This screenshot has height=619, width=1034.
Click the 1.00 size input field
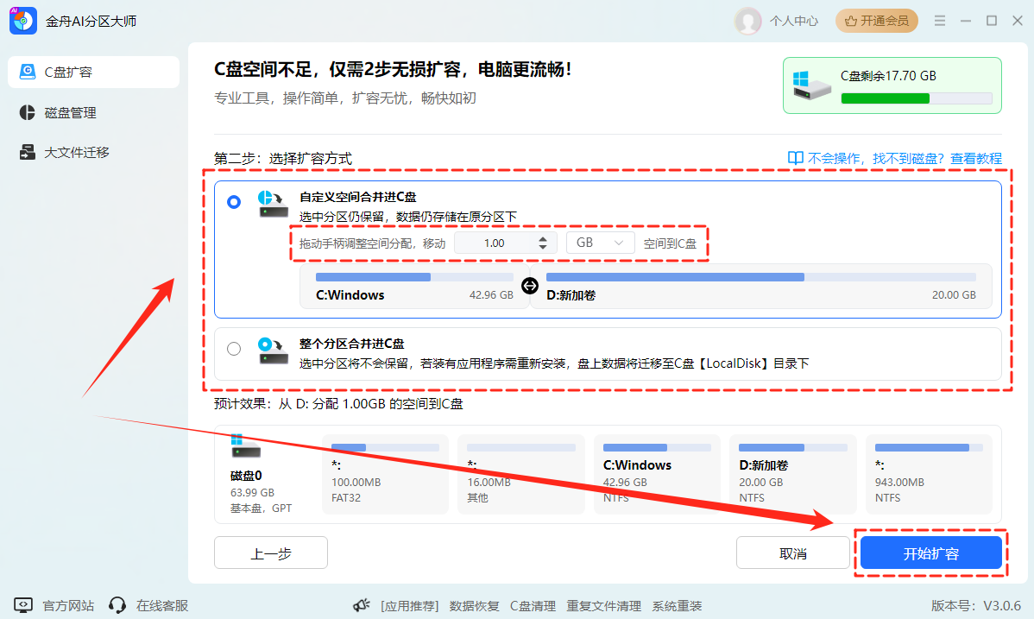(x=494, y=243)
